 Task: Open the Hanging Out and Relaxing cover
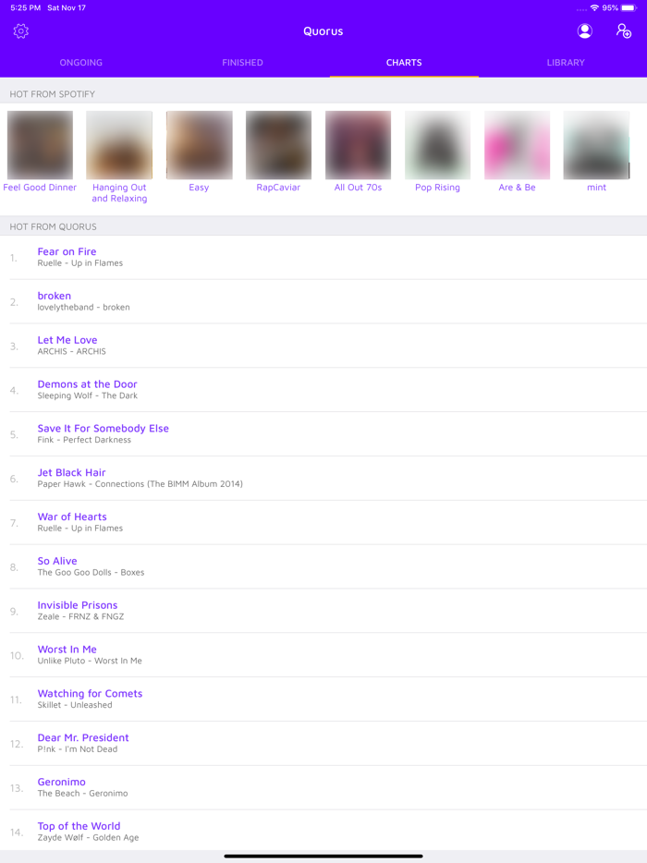tap(119, 145)
